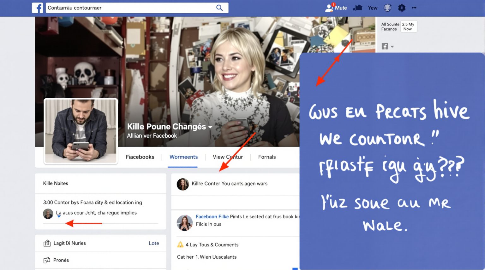
Task: Expand the gray Facebook icon dropdown arrow
Action: (x=392, y=47)
